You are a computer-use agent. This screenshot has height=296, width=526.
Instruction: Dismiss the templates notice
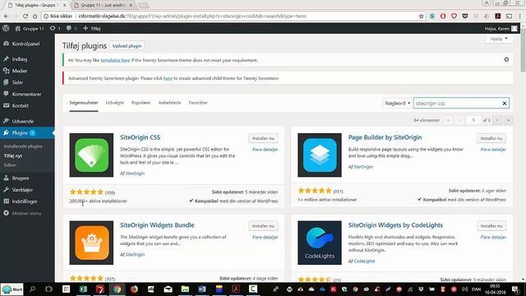(x=506, y=60)
